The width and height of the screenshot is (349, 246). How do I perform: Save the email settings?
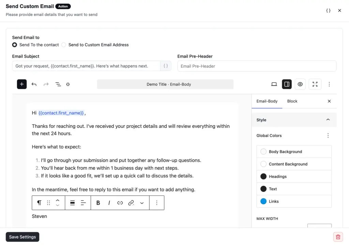[22, 237]
